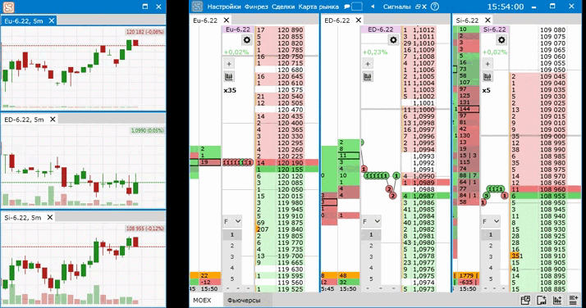Open settings gear for Eu-6.22 order book
Screen dimensions: 586x308
pyautogui.click(x=247, y=40)
